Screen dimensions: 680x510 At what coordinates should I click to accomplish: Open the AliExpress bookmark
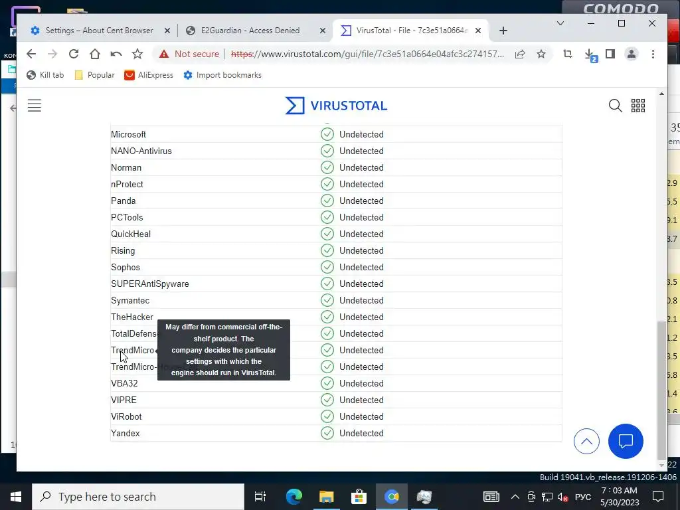[149, 75]
